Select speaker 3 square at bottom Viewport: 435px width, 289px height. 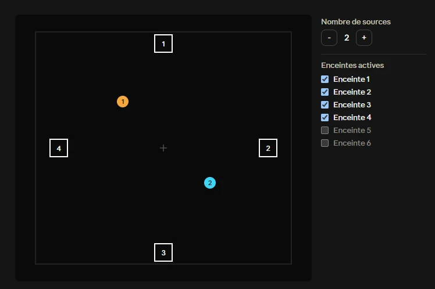tap(163, 252)
